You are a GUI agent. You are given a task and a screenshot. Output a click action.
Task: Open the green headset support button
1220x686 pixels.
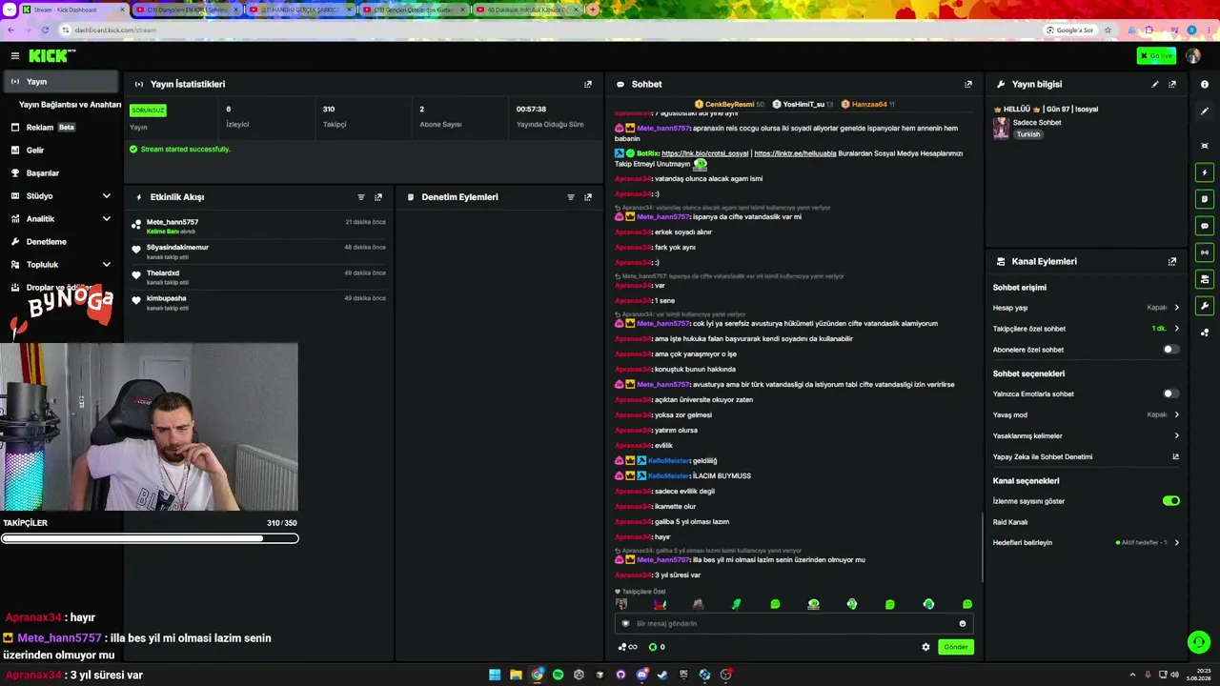coord(1199,642)
